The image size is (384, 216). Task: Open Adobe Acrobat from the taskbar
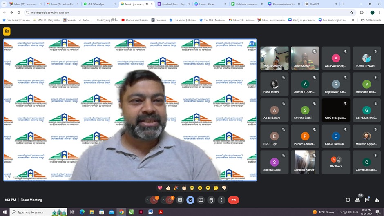(161, 212)
